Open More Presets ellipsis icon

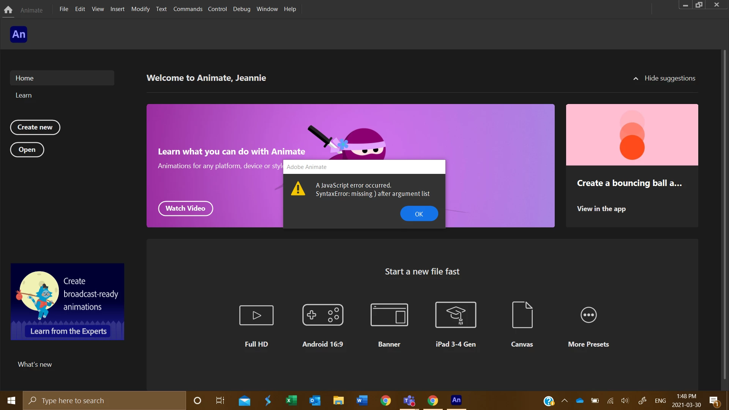589,315
